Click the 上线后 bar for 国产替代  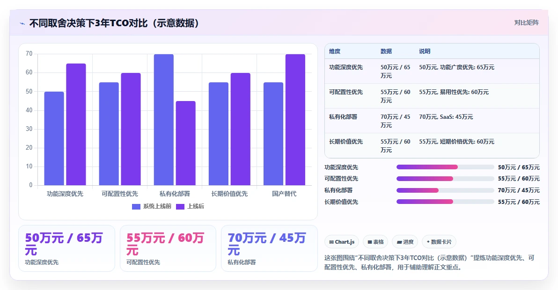pos(295,120)
